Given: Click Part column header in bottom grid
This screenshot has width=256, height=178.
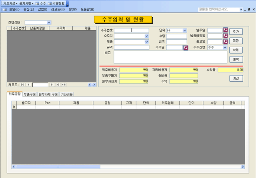Looking at the screenshot, I should pos(47,103).
